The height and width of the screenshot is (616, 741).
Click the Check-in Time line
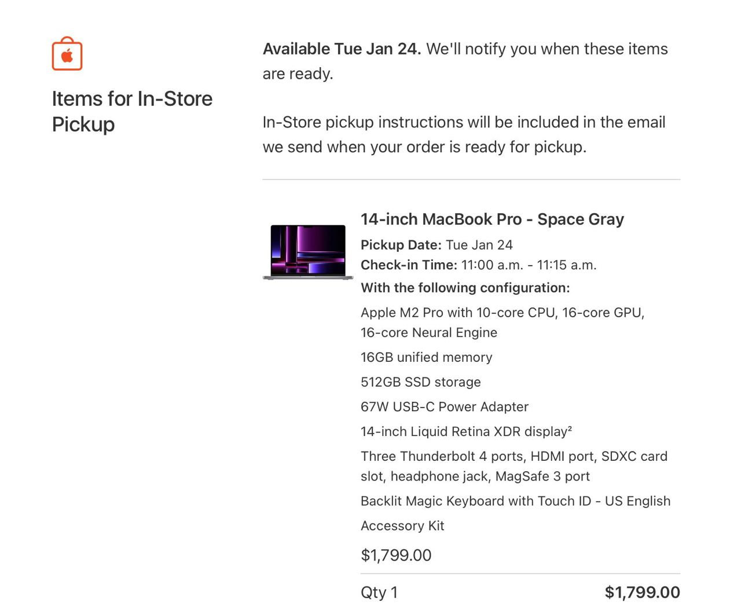click(478, 265)
